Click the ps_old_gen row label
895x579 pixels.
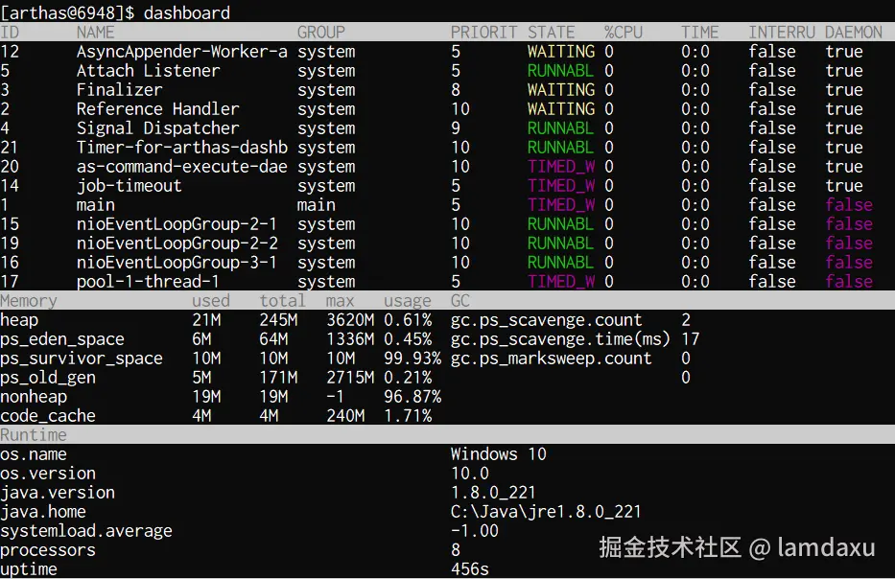click(x=48, y=378)
